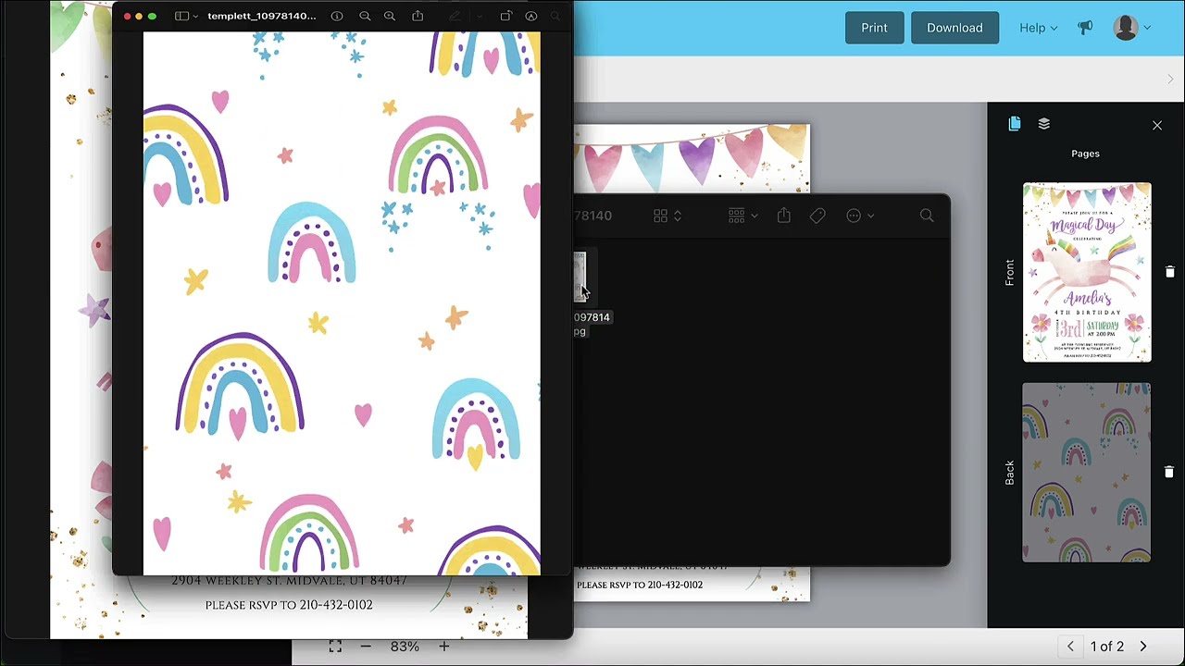Toggle the Preview sidebar view button
Viewport: 1185px width, 666px height.
click(x=181, y=17)
